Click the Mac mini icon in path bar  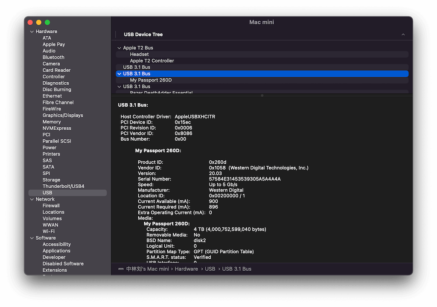pyautogui.click(x=121, y=269)
